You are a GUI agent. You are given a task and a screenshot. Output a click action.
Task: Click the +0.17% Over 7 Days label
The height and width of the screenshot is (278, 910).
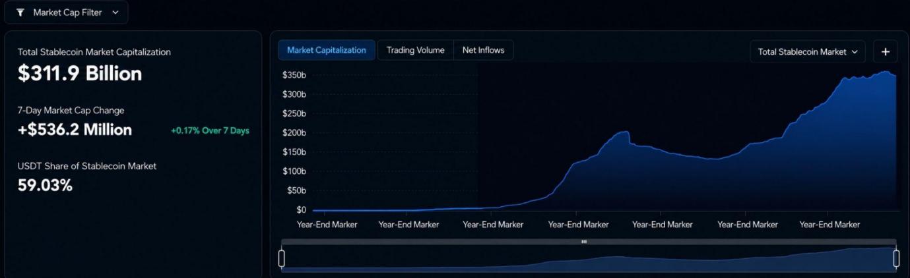(x=210, y=130)
